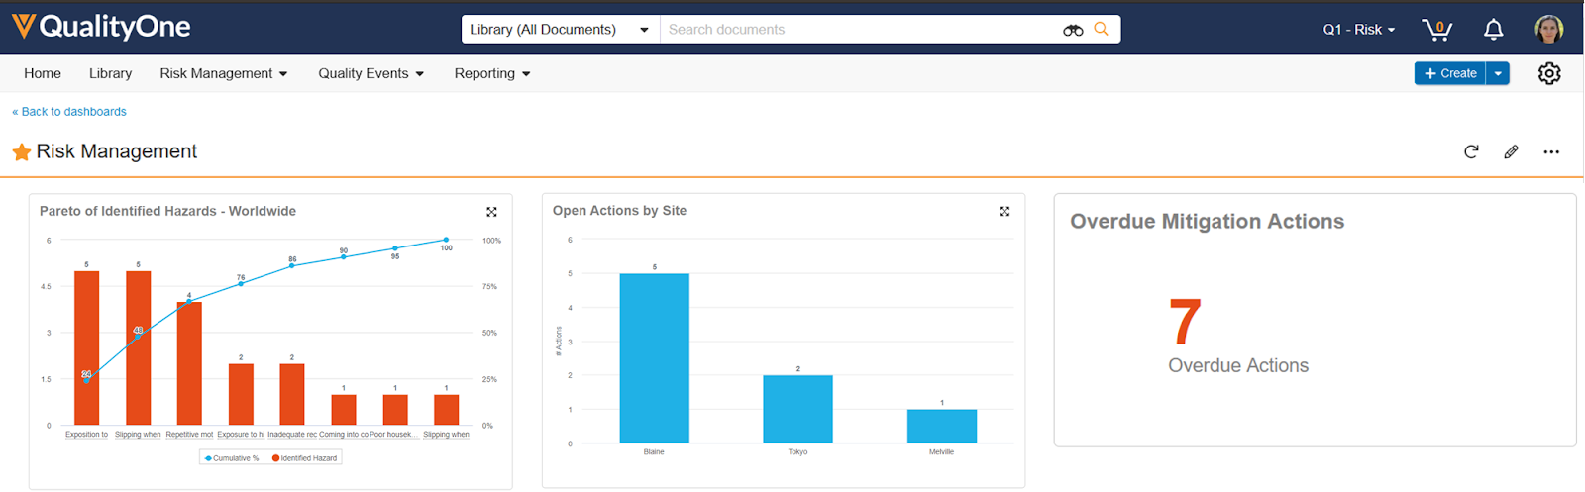Open the binoculars advanced search icon

pyautogui.click(x=1073, y=30)
